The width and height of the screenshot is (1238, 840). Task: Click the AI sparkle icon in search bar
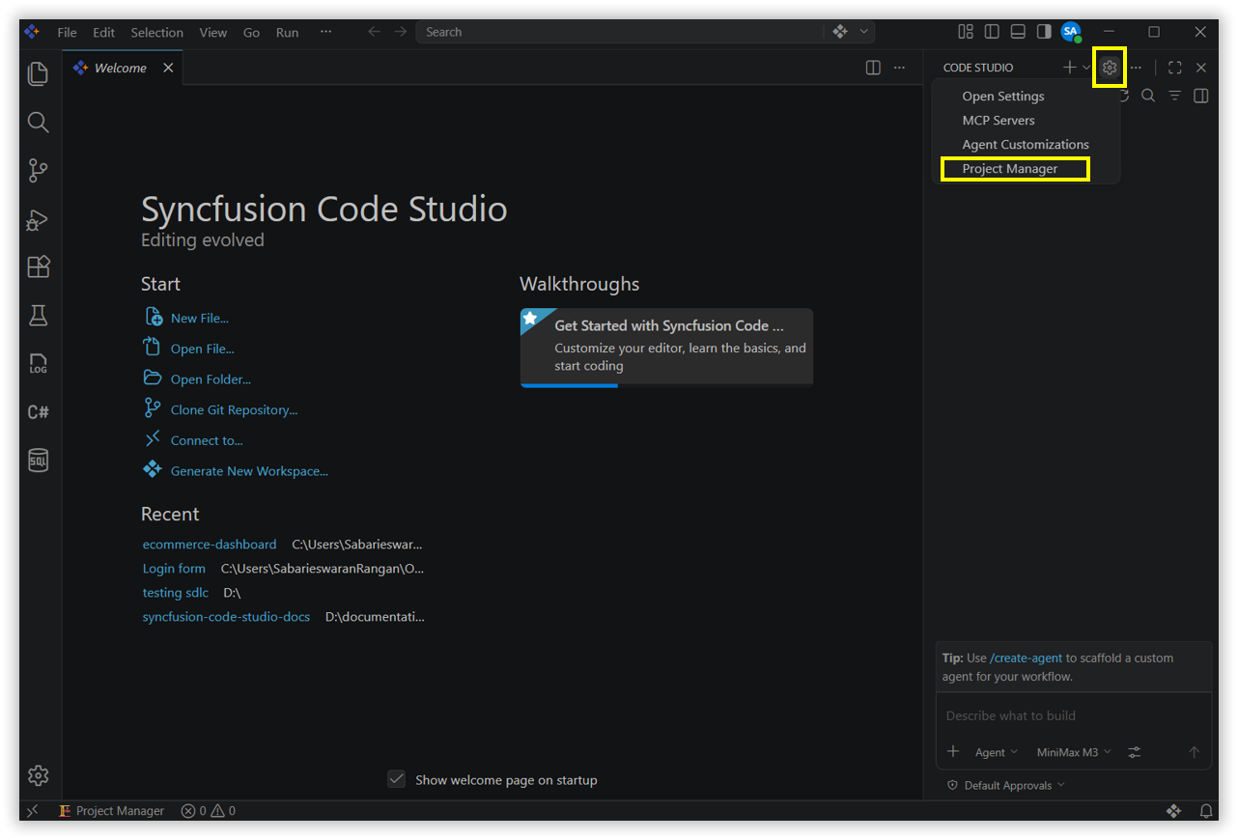pos(840,32)
